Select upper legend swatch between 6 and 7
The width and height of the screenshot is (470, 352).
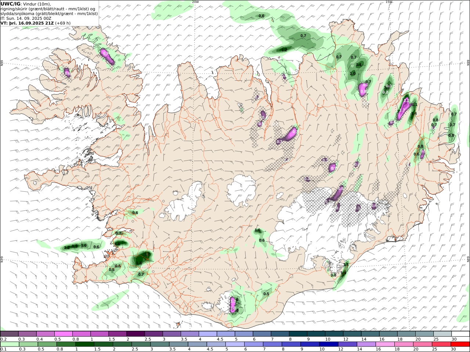pyautogui.click(x=262, y=334)
